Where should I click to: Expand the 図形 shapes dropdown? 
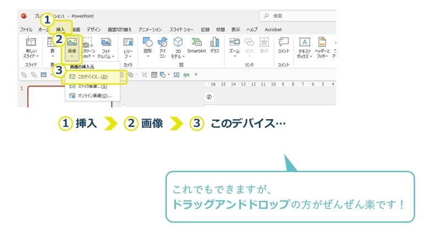[148, 56]
